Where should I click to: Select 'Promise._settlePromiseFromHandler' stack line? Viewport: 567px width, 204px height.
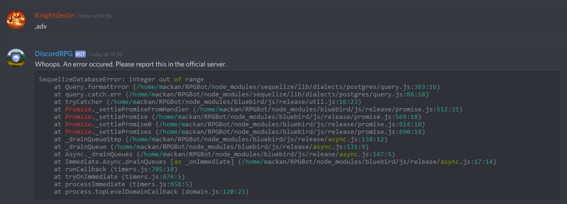click(x=258, y=109)
